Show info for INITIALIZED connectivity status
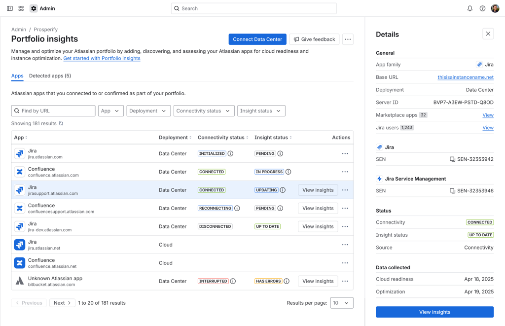505x326 pixels. (231, 154)
